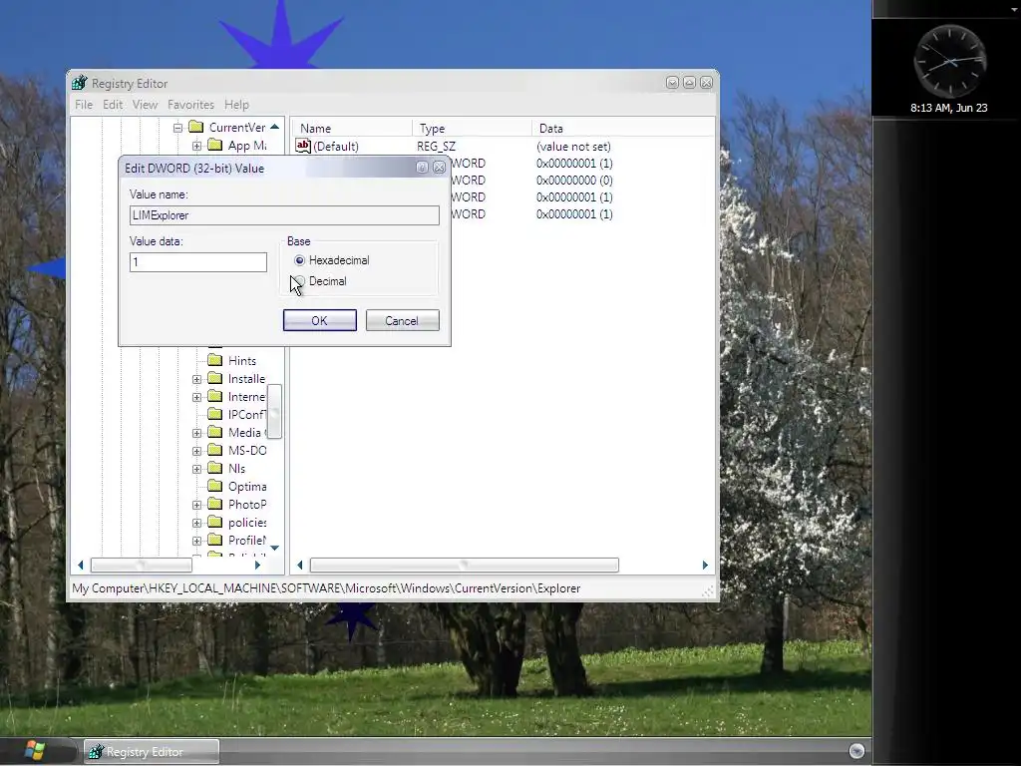1021x766 pixels.
Task: Select the Installer folder icon
Action: [x=215, y=378]
